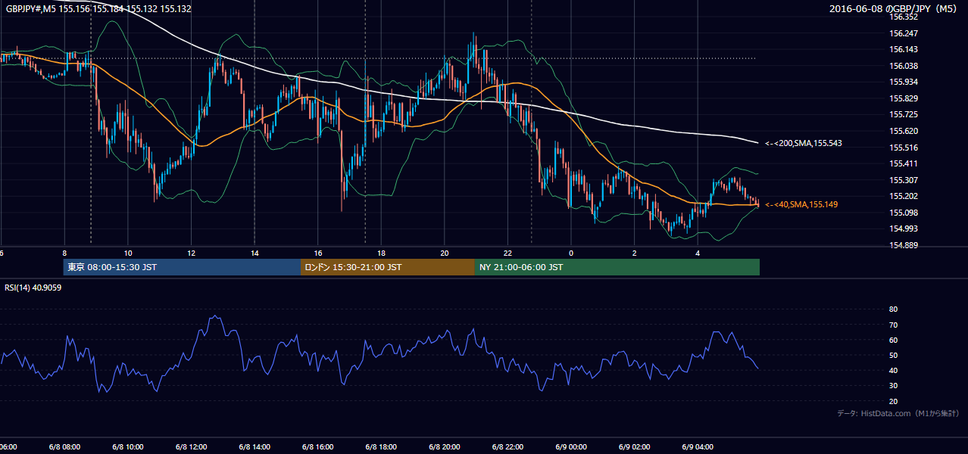Click the RSI 60 level label
968x454 pixels.
pos(893,340)
